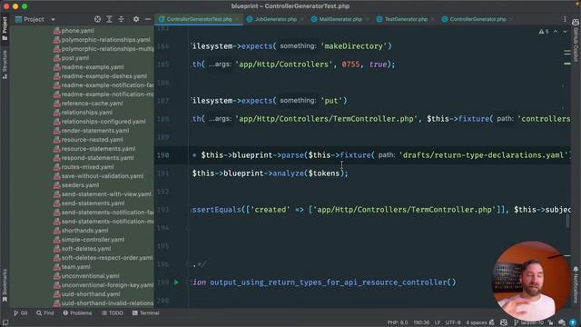The image size is (581, 327).
Task: Open the TODO tool window
Action: click(x=113, y=313)
